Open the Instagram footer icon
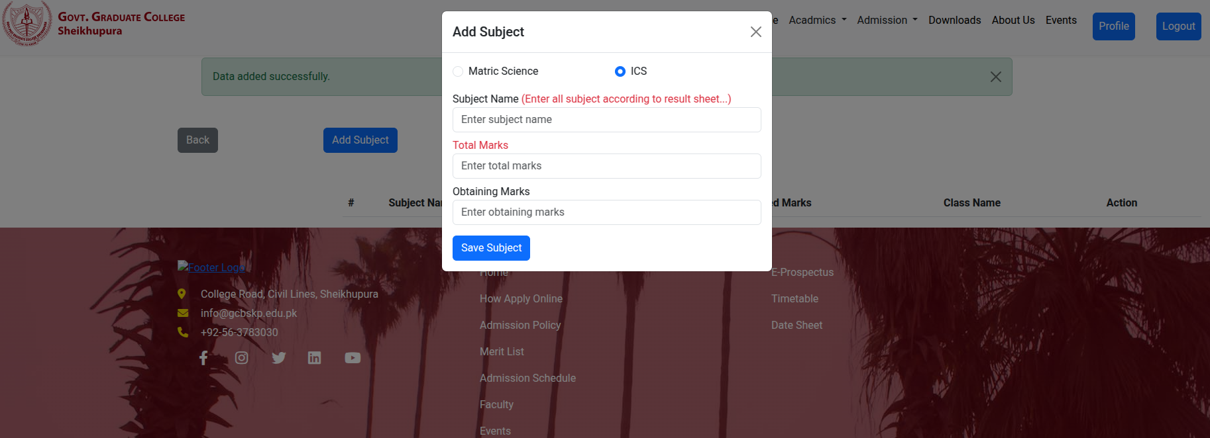 242,358
